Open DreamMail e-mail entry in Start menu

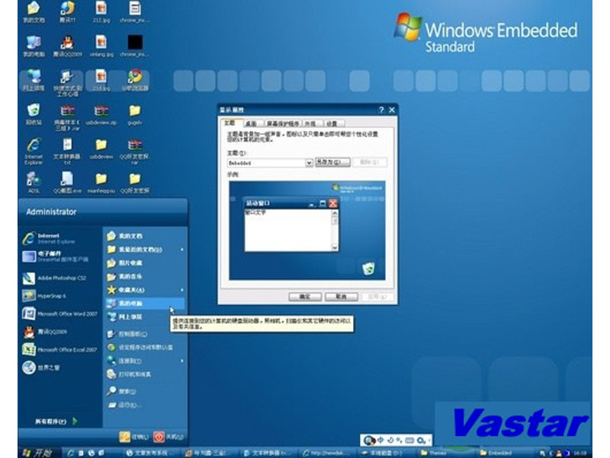(55, 256)
